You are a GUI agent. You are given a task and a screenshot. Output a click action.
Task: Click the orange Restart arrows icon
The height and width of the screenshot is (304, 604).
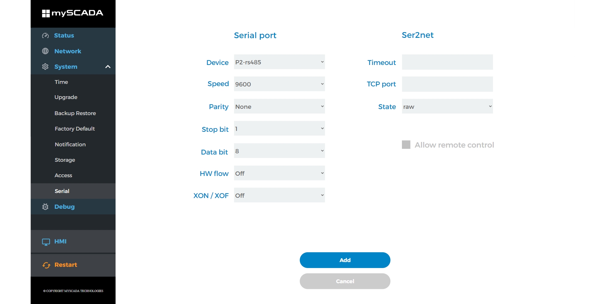(x=46, y=265)
